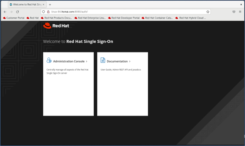Screen dimensions: 245x146
Task: Open the Pocket save icon
Action: point(234,12)
